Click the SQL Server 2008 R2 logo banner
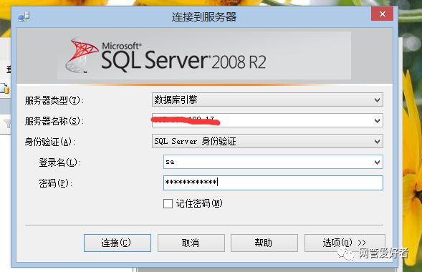Viewport: 422px width, 272px height. click(x=204, y=56)
